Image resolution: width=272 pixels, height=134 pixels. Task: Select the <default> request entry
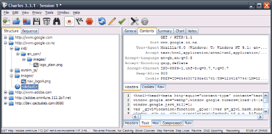click(30, 87)
